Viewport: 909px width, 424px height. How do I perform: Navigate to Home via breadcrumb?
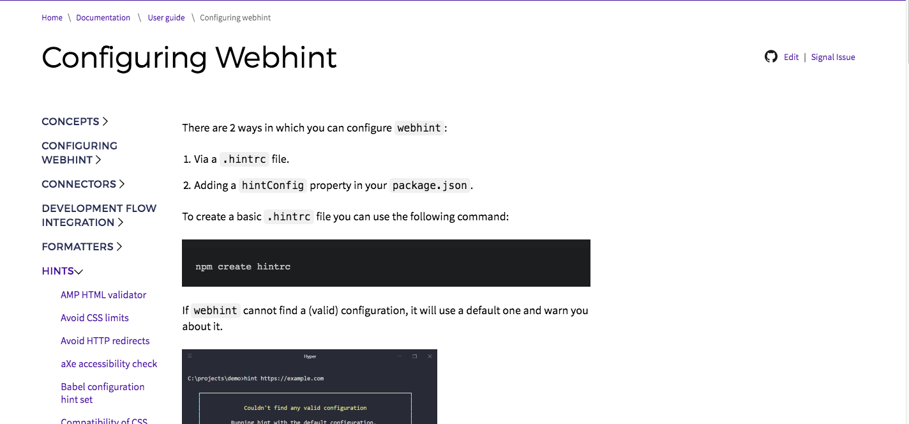(52, 17)
